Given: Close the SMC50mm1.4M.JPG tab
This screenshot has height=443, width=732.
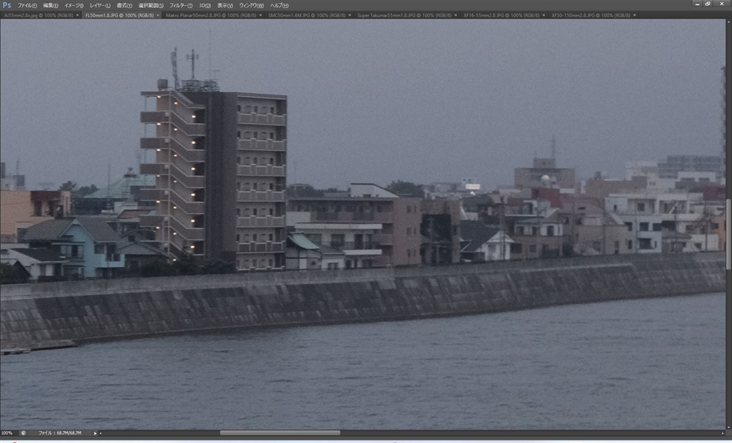Looking at the screenshot, I should 350,16.
